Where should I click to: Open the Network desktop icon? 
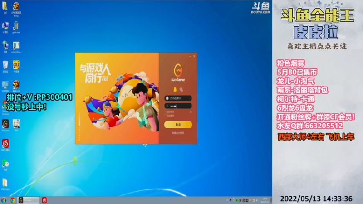pos(5,47)
